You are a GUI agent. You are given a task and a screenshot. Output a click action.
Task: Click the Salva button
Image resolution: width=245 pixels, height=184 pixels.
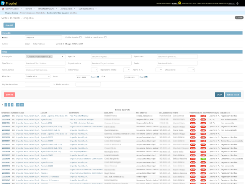219,95
